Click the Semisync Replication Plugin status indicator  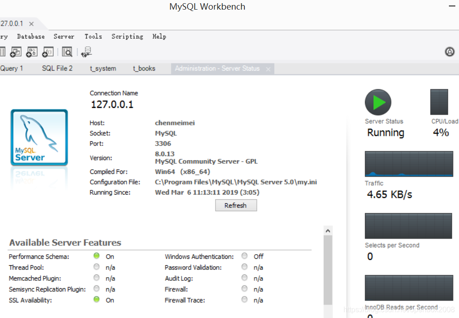pos(96,289)
